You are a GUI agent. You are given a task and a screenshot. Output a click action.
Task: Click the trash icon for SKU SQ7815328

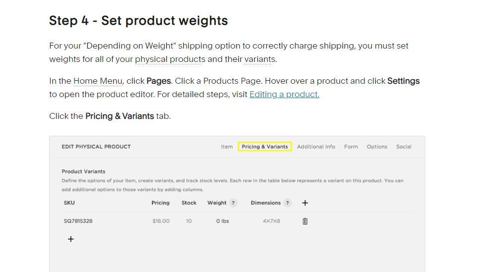click(305, 221)
